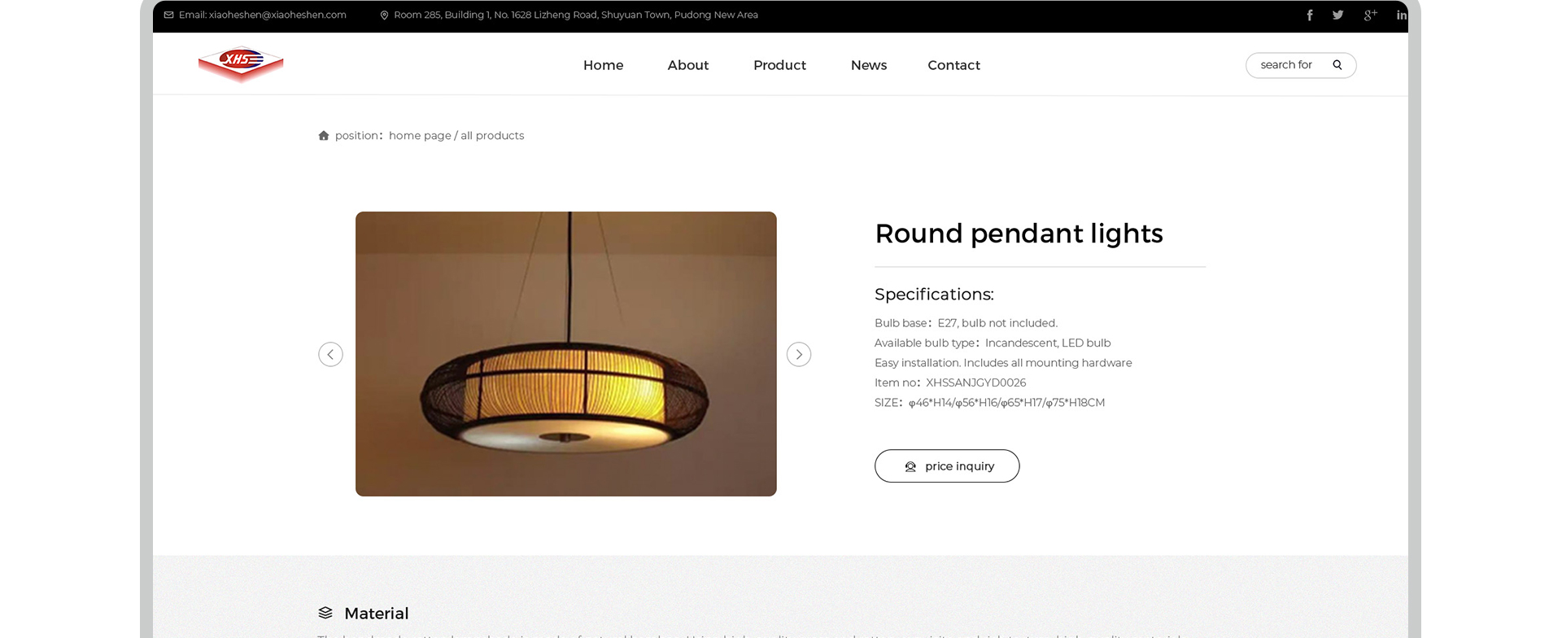Image resolution: width=1562 pixels, height=638 pixels.
Task: Open the Facebook social icon
Action: pos(1310,15)
